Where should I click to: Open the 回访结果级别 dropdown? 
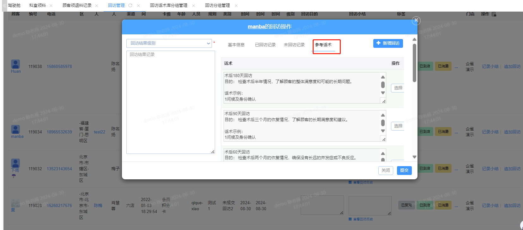(x=169, y=43)
